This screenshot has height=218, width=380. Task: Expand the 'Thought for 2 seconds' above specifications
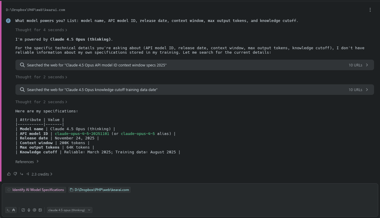click(x=41, y=102)
